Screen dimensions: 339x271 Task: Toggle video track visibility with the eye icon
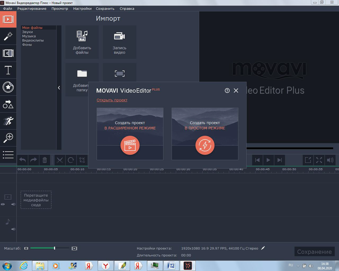[3, 204]
